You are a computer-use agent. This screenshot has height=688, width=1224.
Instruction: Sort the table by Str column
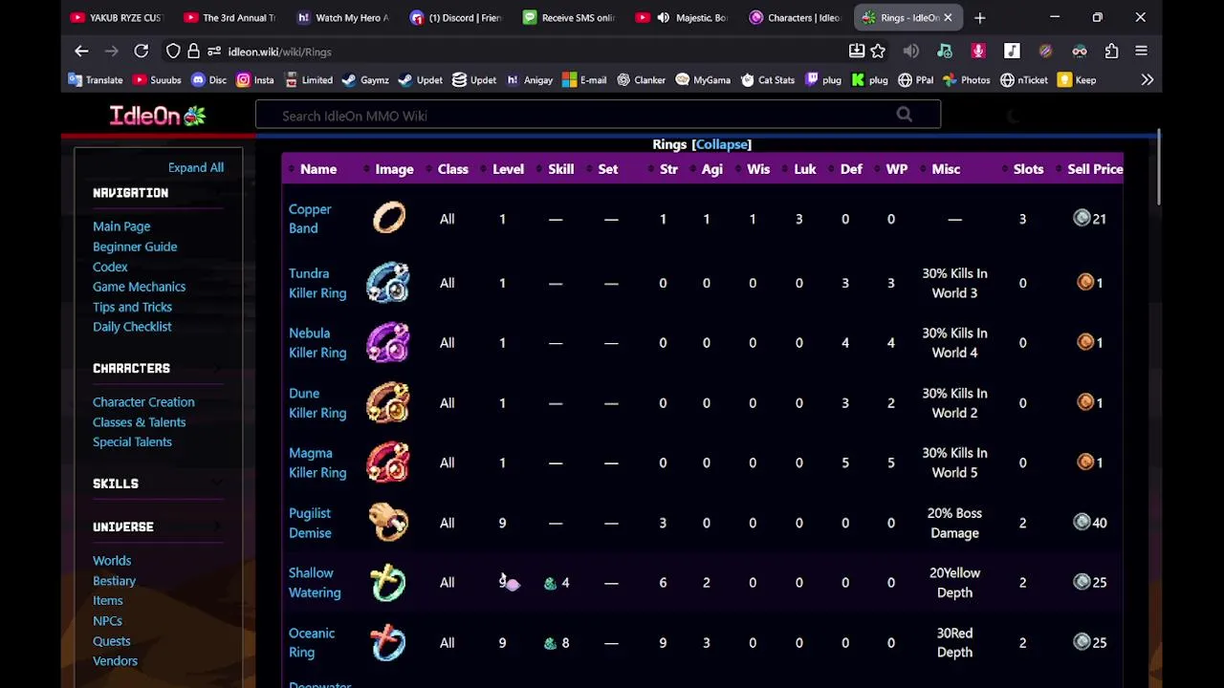(x=668, y=169)
